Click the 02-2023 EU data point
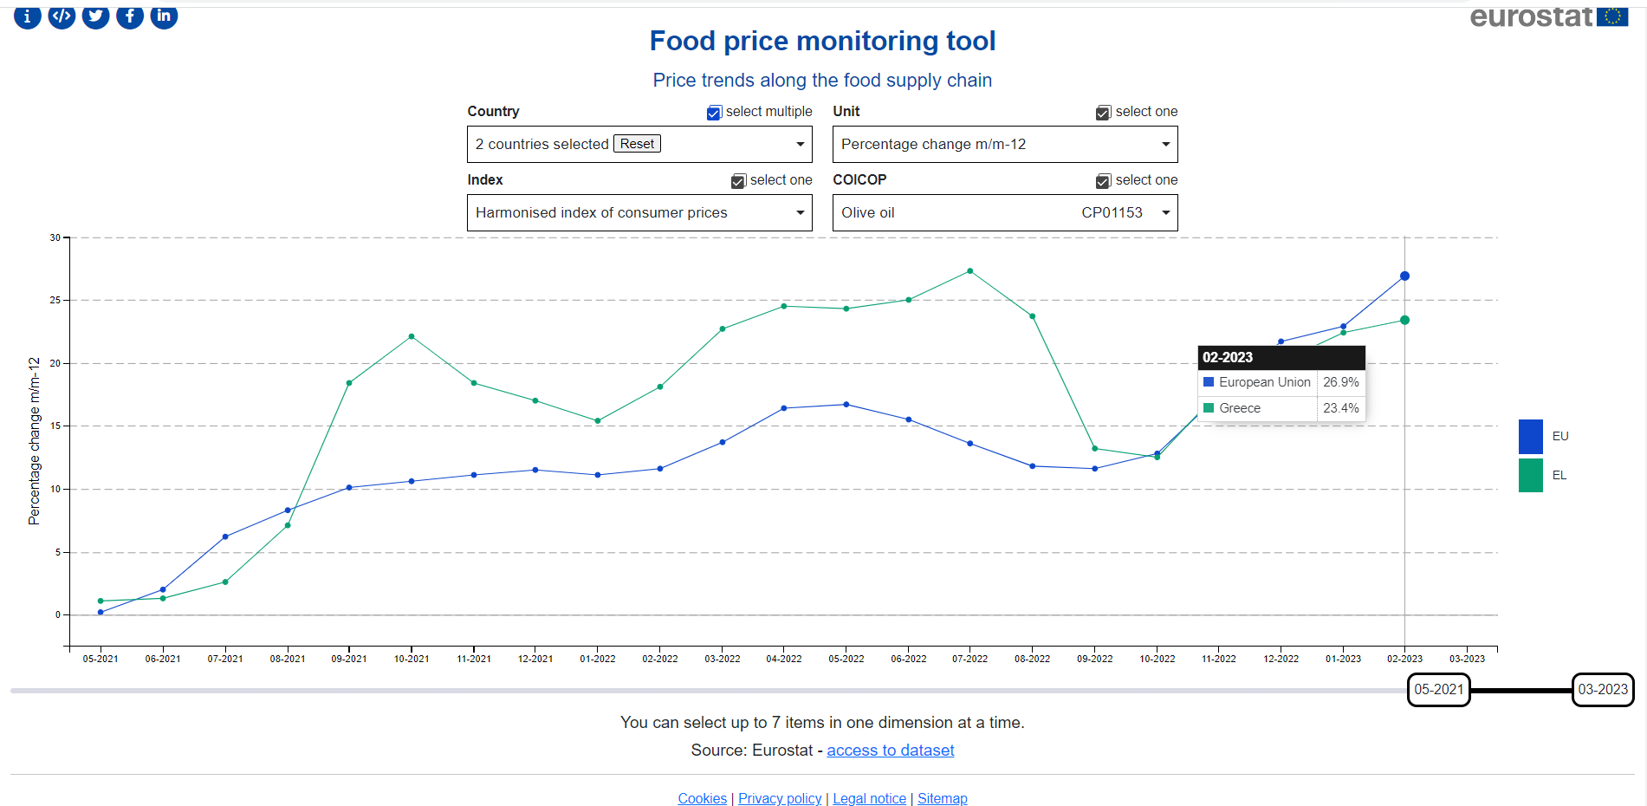The image size is (1647, 806). point(1404,276)
